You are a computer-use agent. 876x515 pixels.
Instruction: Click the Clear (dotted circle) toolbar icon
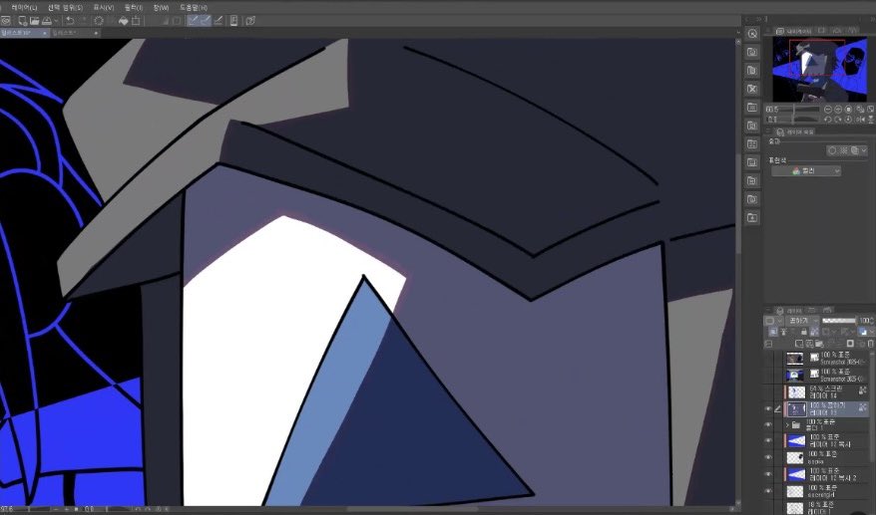99,21
